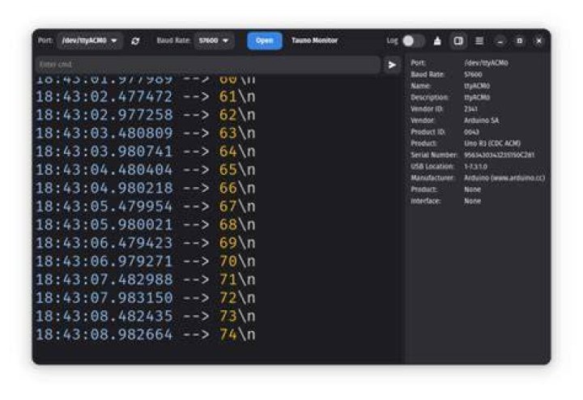583x400 pixels.
Task: Click the Serial Number value in sidebar
Action: pos(500,155)
